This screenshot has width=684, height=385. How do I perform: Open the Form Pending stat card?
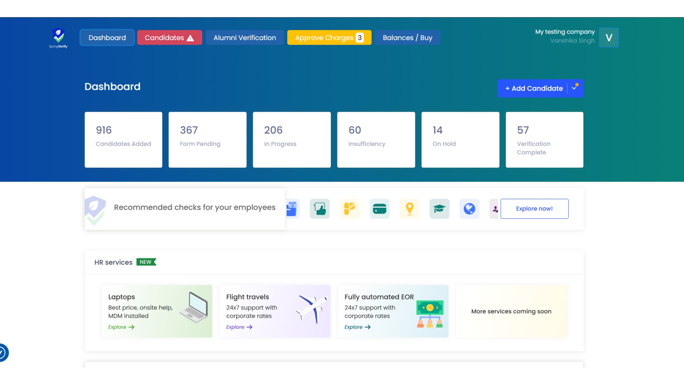[x=207, y=139]
